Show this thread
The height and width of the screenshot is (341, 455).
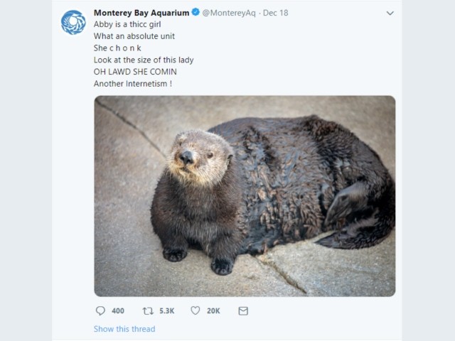[124, 329]
